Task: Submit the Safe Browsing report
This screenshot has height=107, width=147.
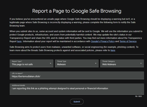Action: coord(77,102)
